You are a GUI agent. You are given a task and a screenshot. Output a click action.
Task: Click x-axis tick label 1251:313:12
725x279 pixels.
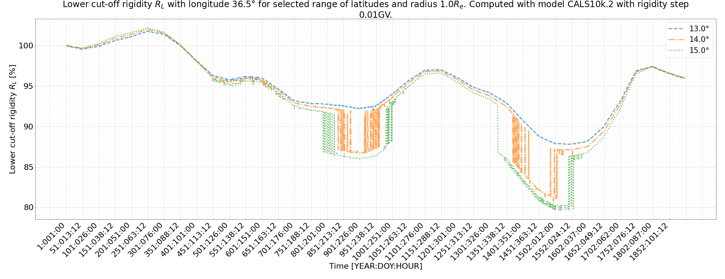coord(454,242)
